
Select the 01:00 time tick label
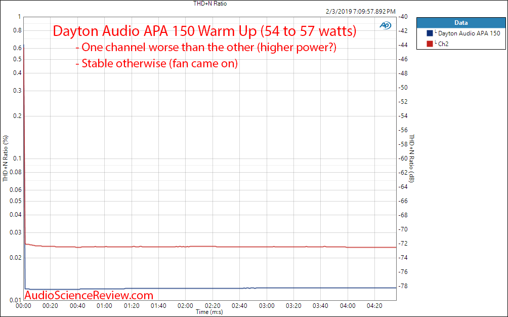click(x=104, y=306)
